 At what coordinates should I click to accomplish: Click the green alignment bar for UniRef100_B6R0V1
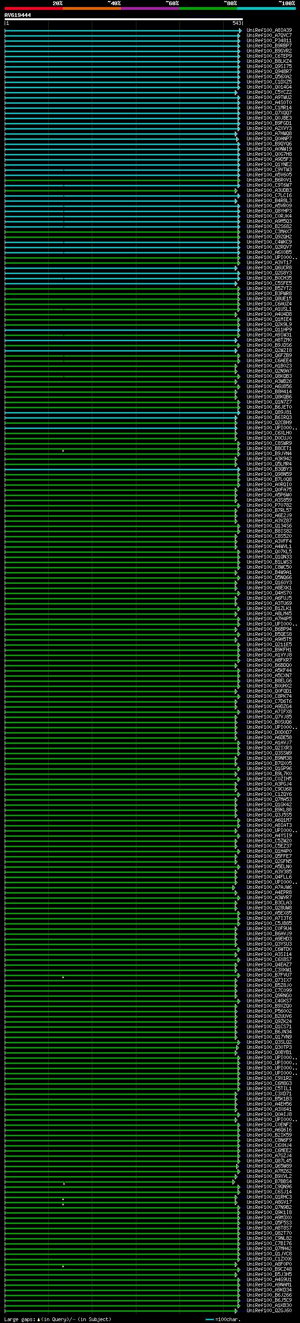121,180
